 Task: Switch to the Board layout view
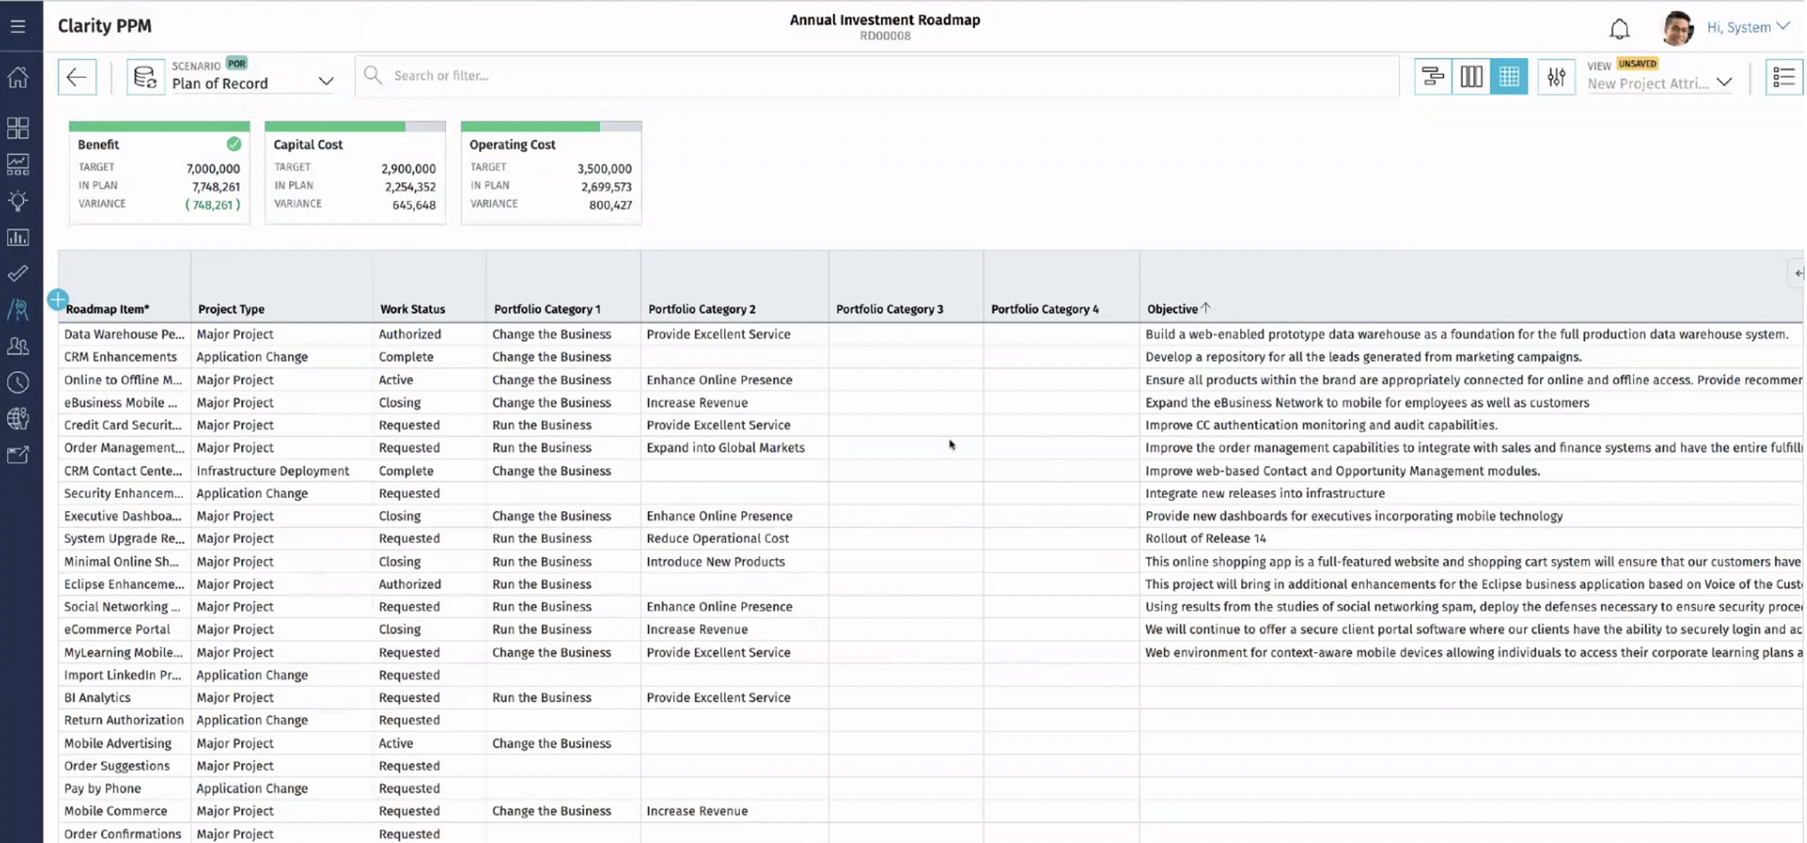coord(1471,76)
